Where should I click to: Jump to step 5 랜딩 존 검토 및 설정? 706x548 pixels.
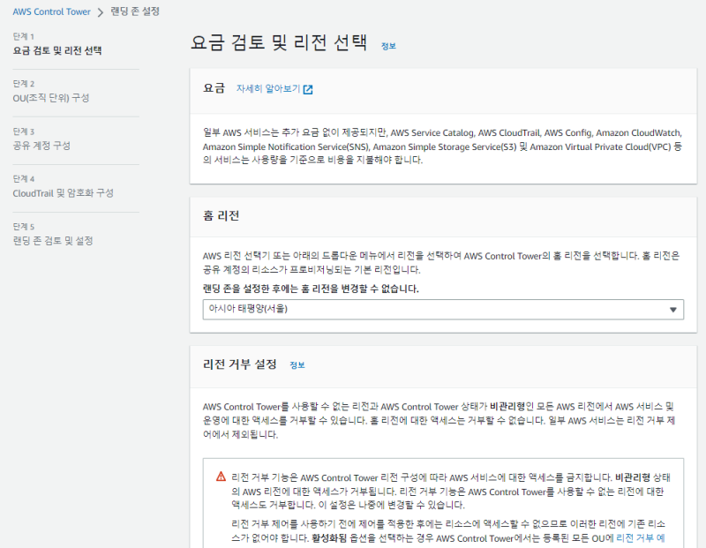coord(53,241)
